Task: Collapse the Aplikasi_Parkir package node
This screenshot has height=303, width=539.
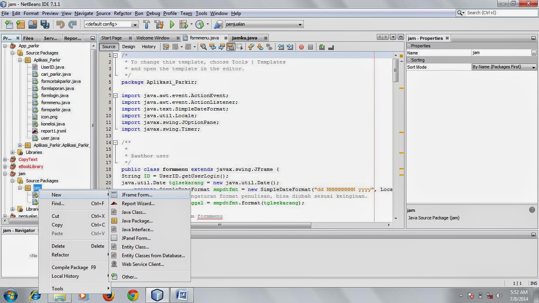Action: tap(19, 60)
